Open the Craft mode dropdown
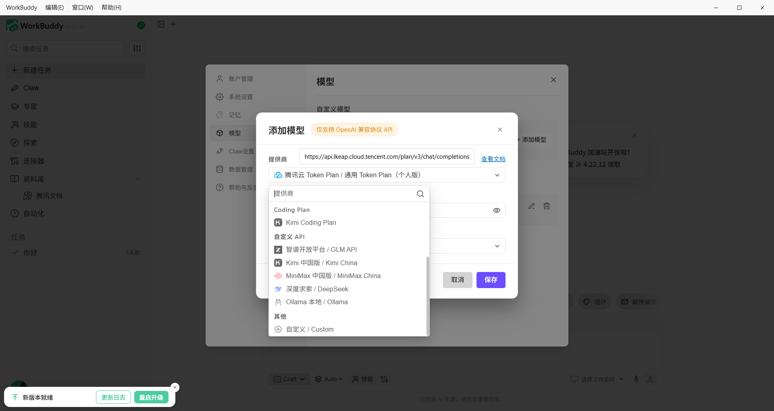Viewport: 774px width, 411px height. [x=289, y=379]
